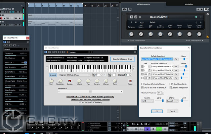The width and height of the screenshot is (211, 134).
Task: Adjust the Reverb Level slider in the setup dialog
Action: [x=163, y=101]
